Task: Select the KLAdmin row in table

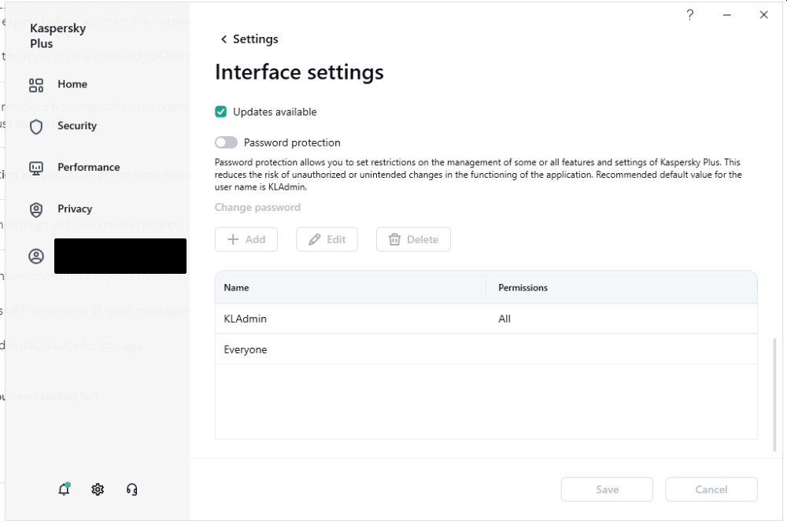Action: pos(485,319)
